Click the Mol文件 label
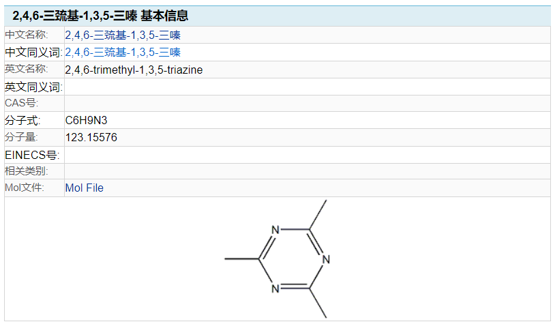The height and width of the screenshot is (324, 553). tap(25, 188)
